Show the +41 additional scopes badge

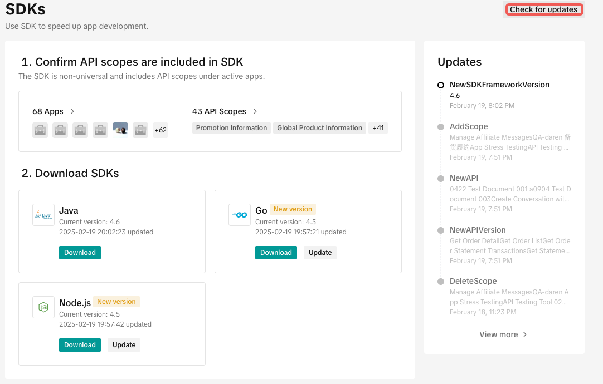click(x=378, y=128)
